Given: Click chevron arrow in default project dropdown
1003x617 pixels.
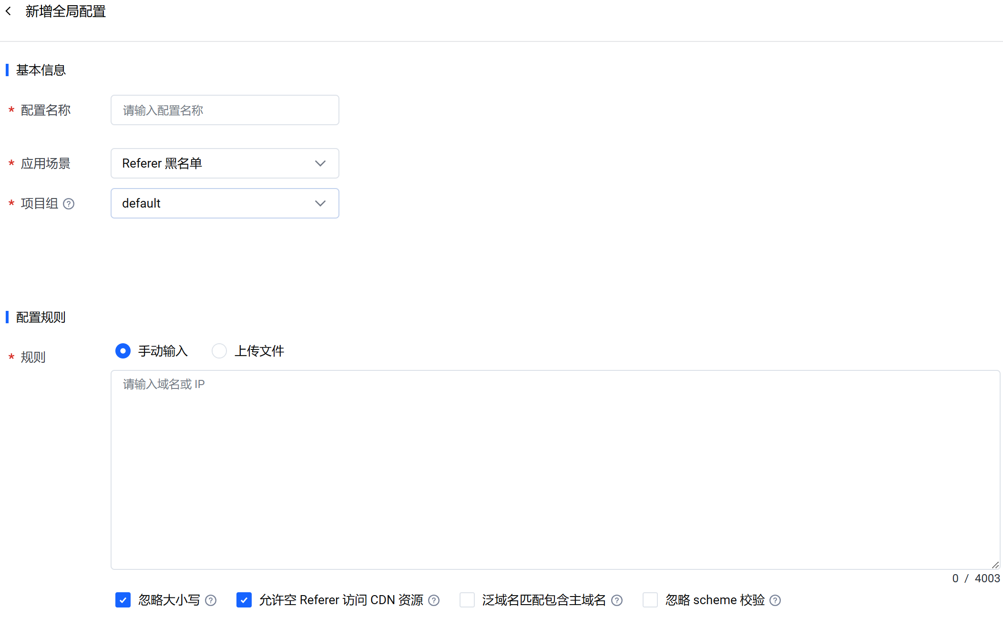Looking at the screenshot, I should point(320,203).
